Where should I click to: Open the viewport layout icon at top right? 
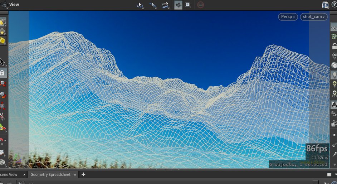(x=325, y=5)
